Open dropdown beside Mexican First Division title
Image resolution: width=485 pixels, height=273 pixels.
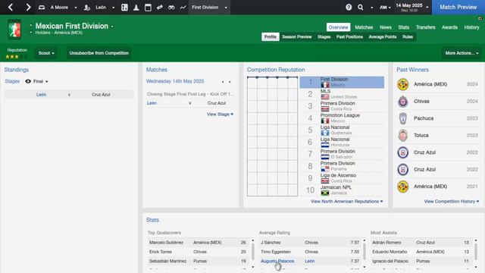point(112,27)
